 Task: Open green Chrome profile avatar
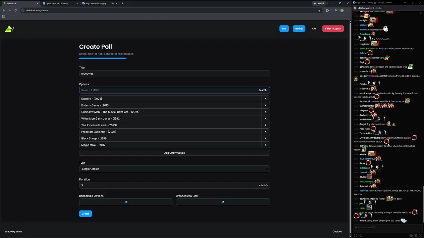342,10
